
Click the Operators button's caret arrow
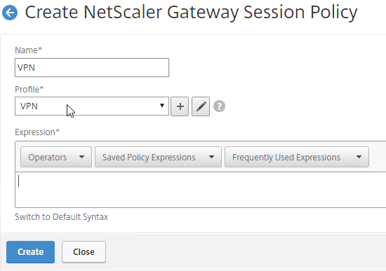click(81, 157)
